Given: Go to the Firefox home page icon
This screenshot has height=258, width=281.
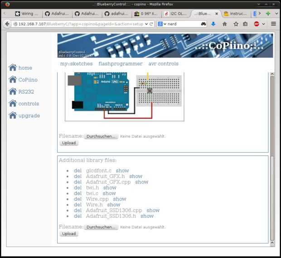Looking at the screenshot, I should [224, 24].
